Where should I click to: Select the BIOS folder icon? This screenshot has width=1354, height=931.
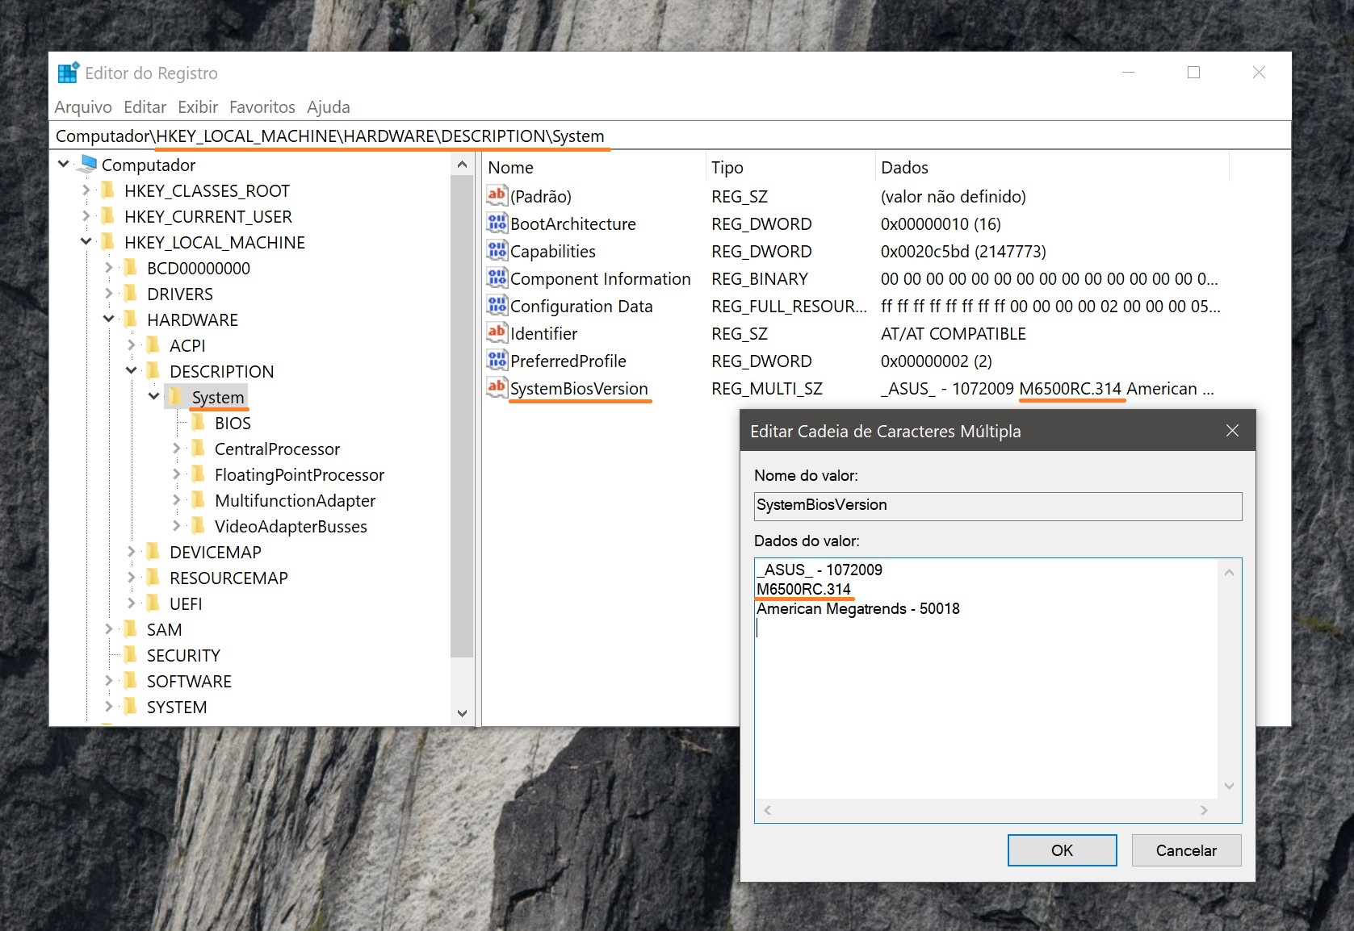click(199, 423)
